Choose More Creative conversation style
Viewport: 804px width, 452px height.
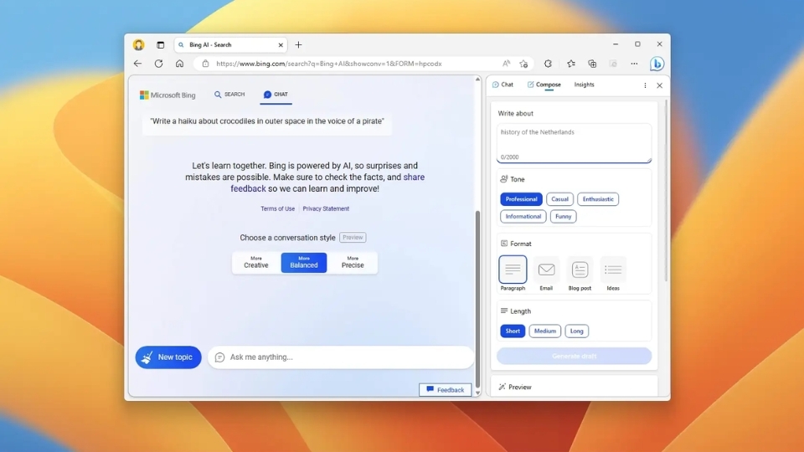click(256, 262)
